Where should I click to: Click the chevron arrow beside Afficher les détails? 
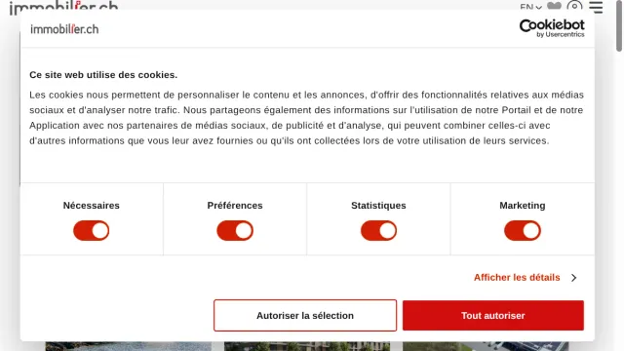[573, 278]
